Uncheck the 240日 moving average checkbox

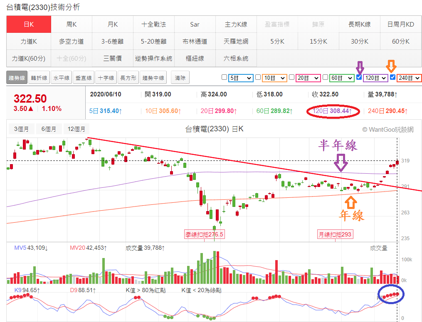pyautogui.click(x=392, y=77)
